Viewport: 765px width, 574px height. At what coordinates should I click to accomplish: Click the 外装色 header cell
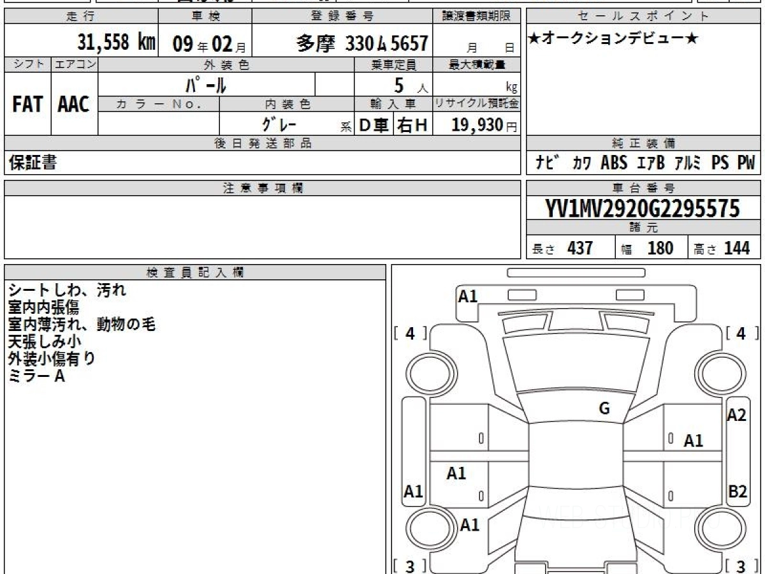click(226, 64)
